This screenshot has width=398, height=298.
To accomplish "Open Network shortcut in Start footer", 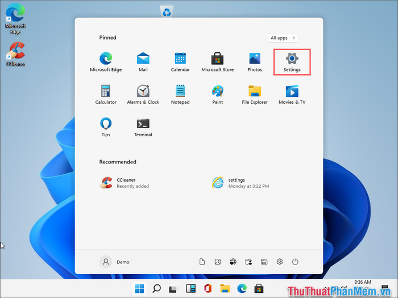I will pos(233,262).
